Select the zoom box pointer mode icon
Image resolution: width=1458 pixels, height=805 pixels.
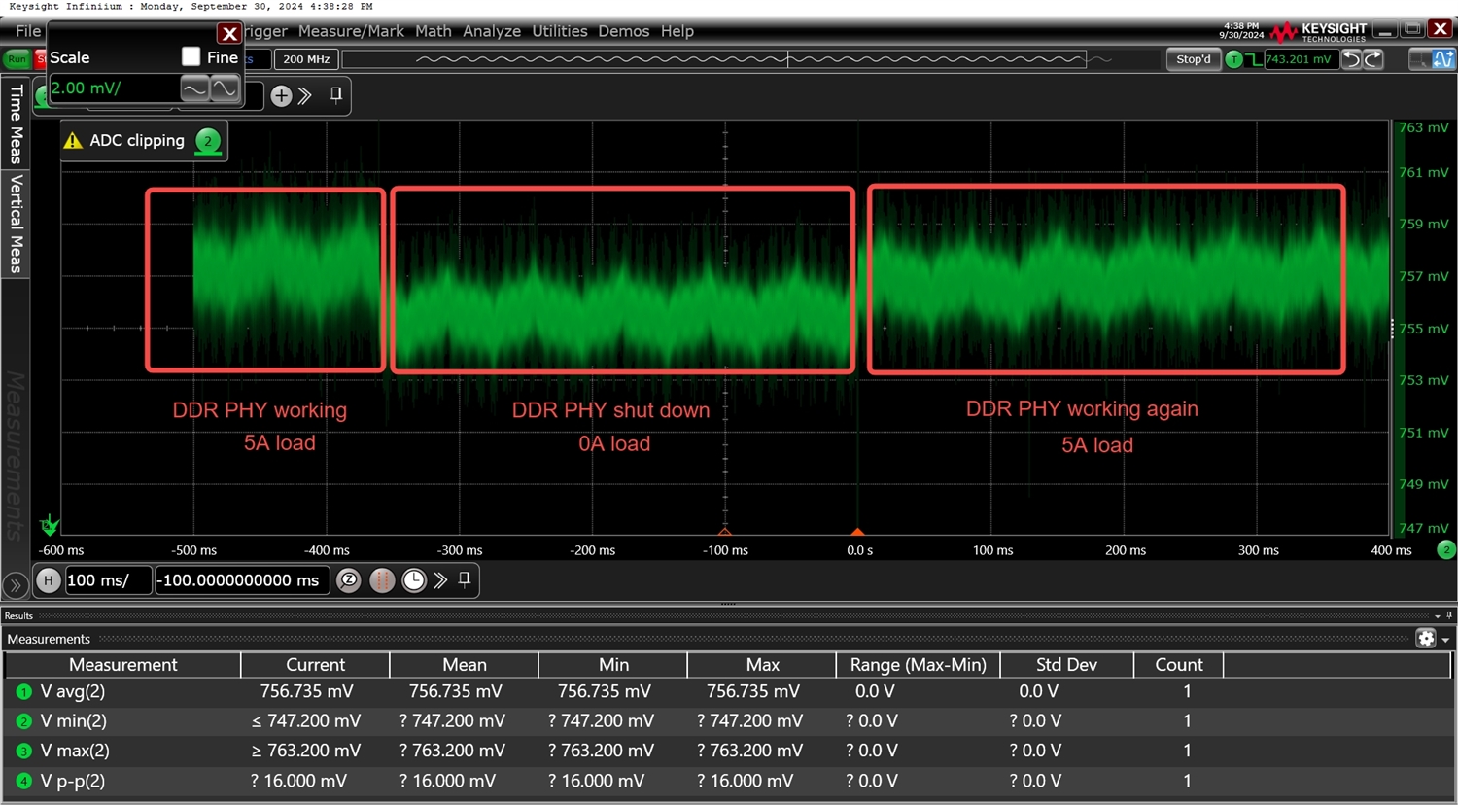pyautogui.click(x=1420, y=59)
